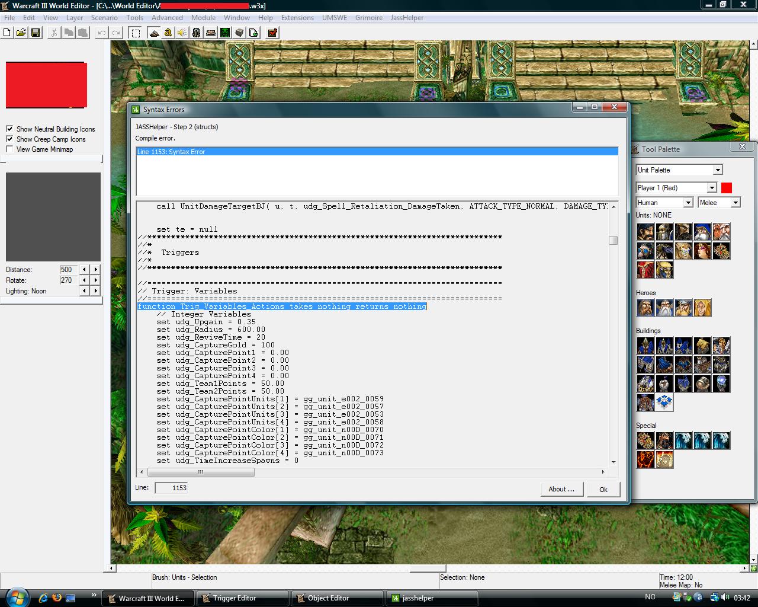Click the code view horizontal scrollbar thumb
This screenshot has height=607, width=758.
tap(201, 472)
